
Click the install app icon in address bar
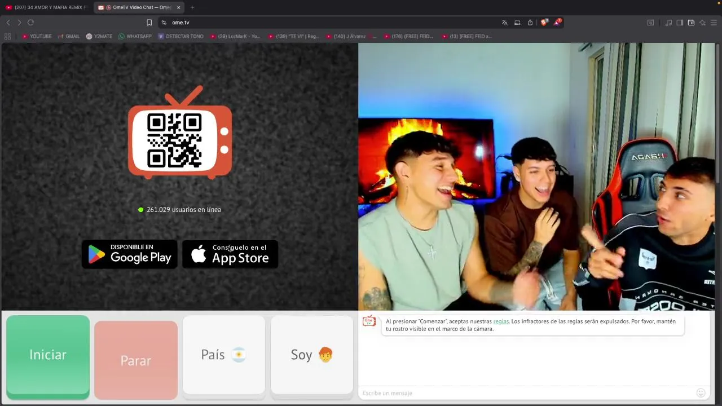(x=517, y=23)
